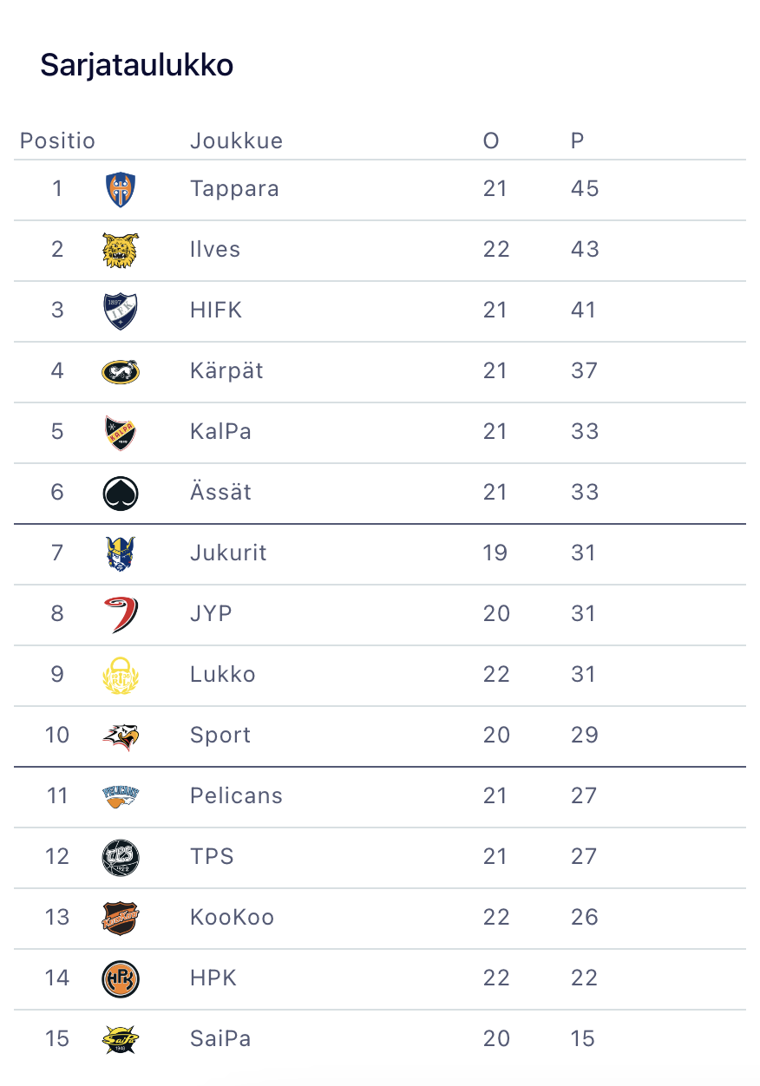Click the HPK orange logo
Screen dimensions: 760x1086
pyautogui.click(x=121, y=978)
